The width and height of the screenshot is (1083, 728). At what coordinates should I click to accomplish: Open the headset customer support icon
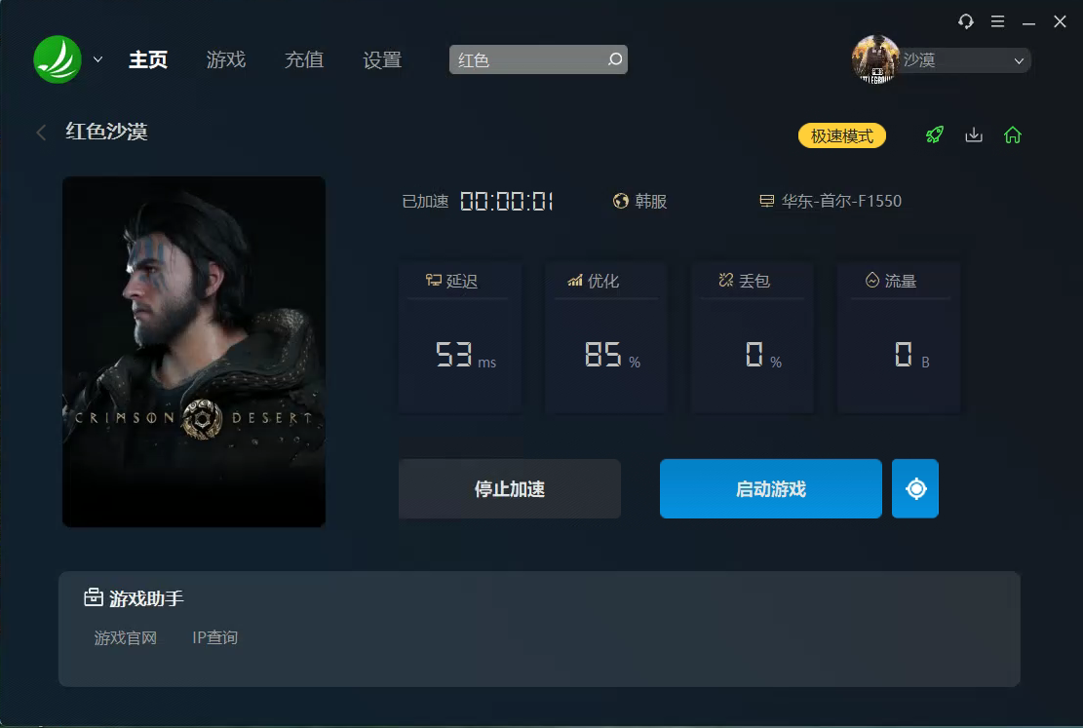click(x=966, y=21)
